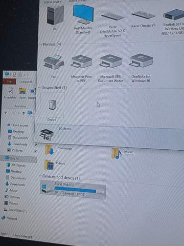Click the Properties ribbon button

pos(10,93)
